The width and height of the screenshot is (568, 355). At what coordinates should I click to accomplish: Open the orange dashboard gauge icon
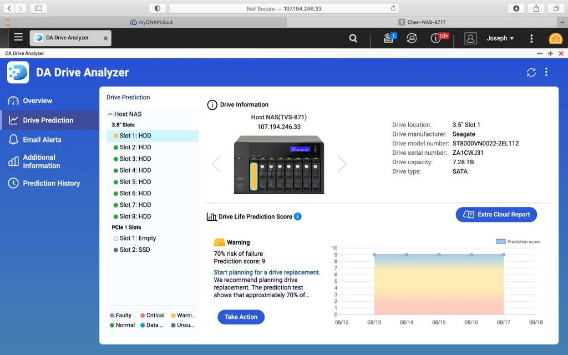click(556, 38)
